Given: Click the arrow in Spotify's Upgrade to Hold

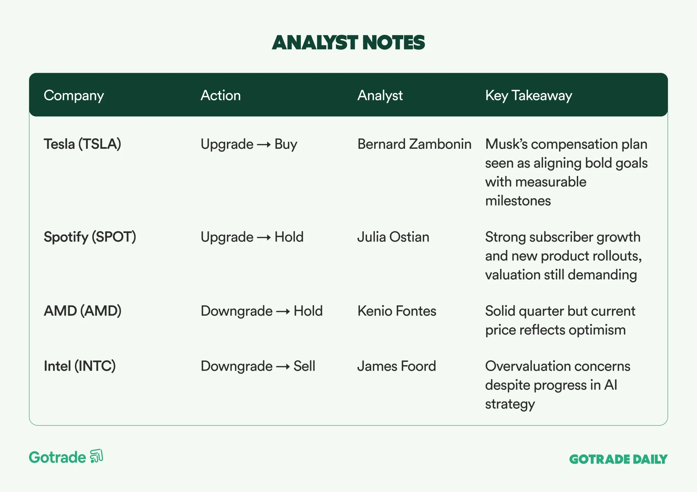Looking at the screenshot, I should tap(264, 238).
